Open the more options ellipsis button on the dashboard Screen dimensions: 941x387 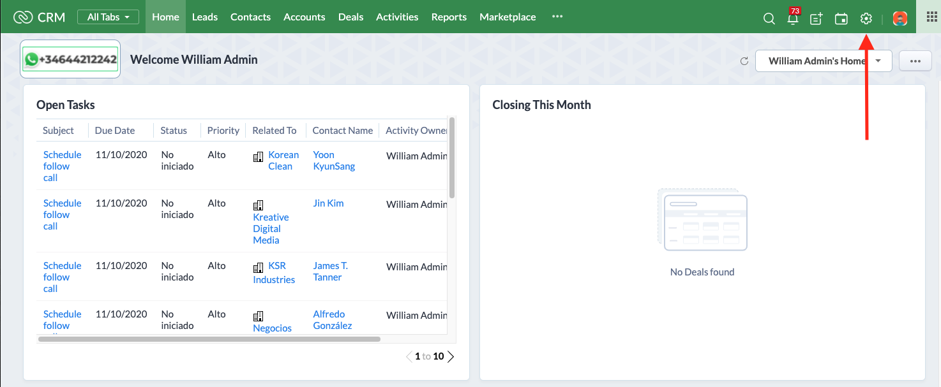pos(915,61)
